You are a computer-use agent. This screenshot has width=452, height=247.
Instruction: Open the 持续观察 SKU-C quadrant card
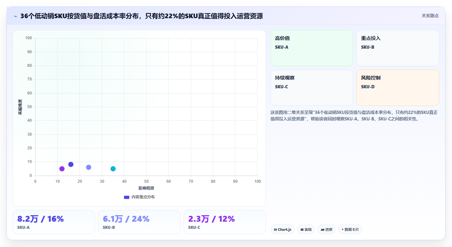click(312, 88)
